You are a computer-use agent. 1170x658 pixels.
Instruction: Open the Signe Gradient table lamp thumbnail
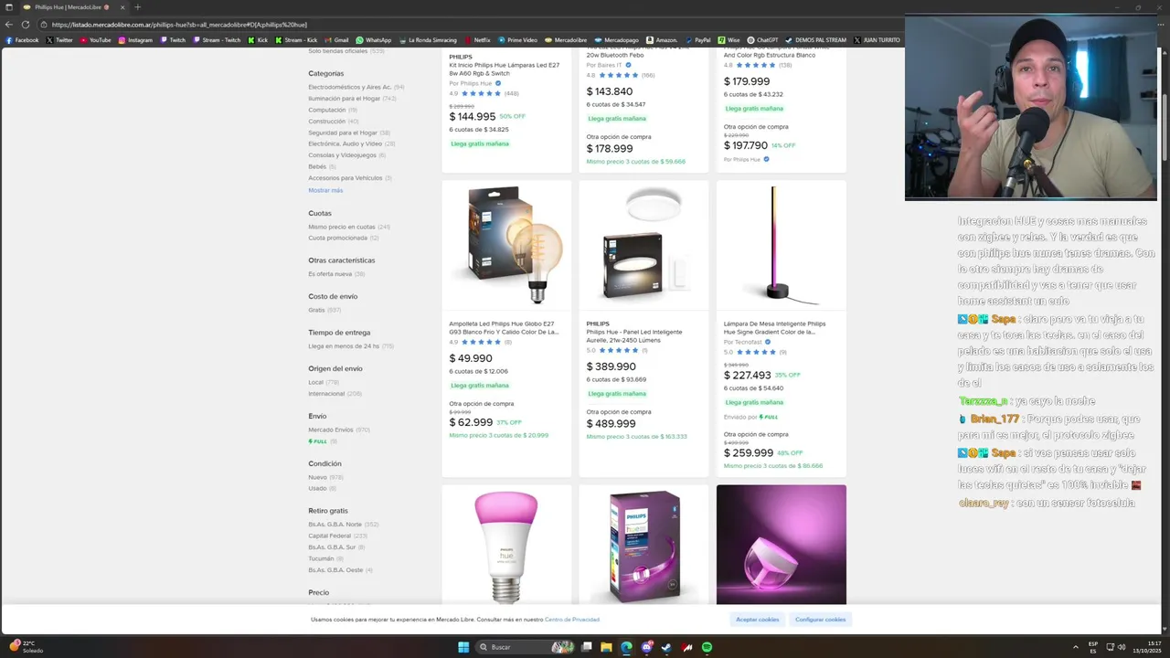[782, 245]
